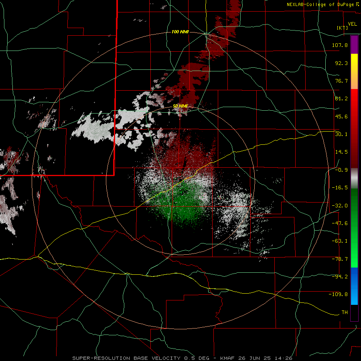The width and height of the screenshot is (361, 361).
Task: Click the [KT] units label
Action: [x=343, y=28]
